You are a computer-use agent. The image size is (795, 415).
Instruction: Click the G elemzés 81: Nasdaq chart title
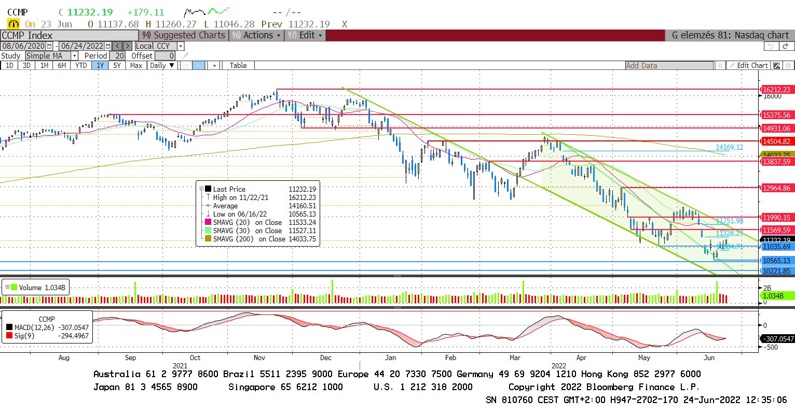click(730, 35)
